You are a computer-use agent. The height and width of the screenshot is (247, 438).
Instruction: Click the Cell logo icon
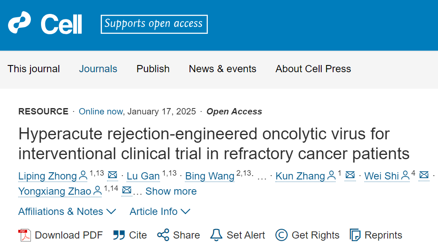(19, 22)
